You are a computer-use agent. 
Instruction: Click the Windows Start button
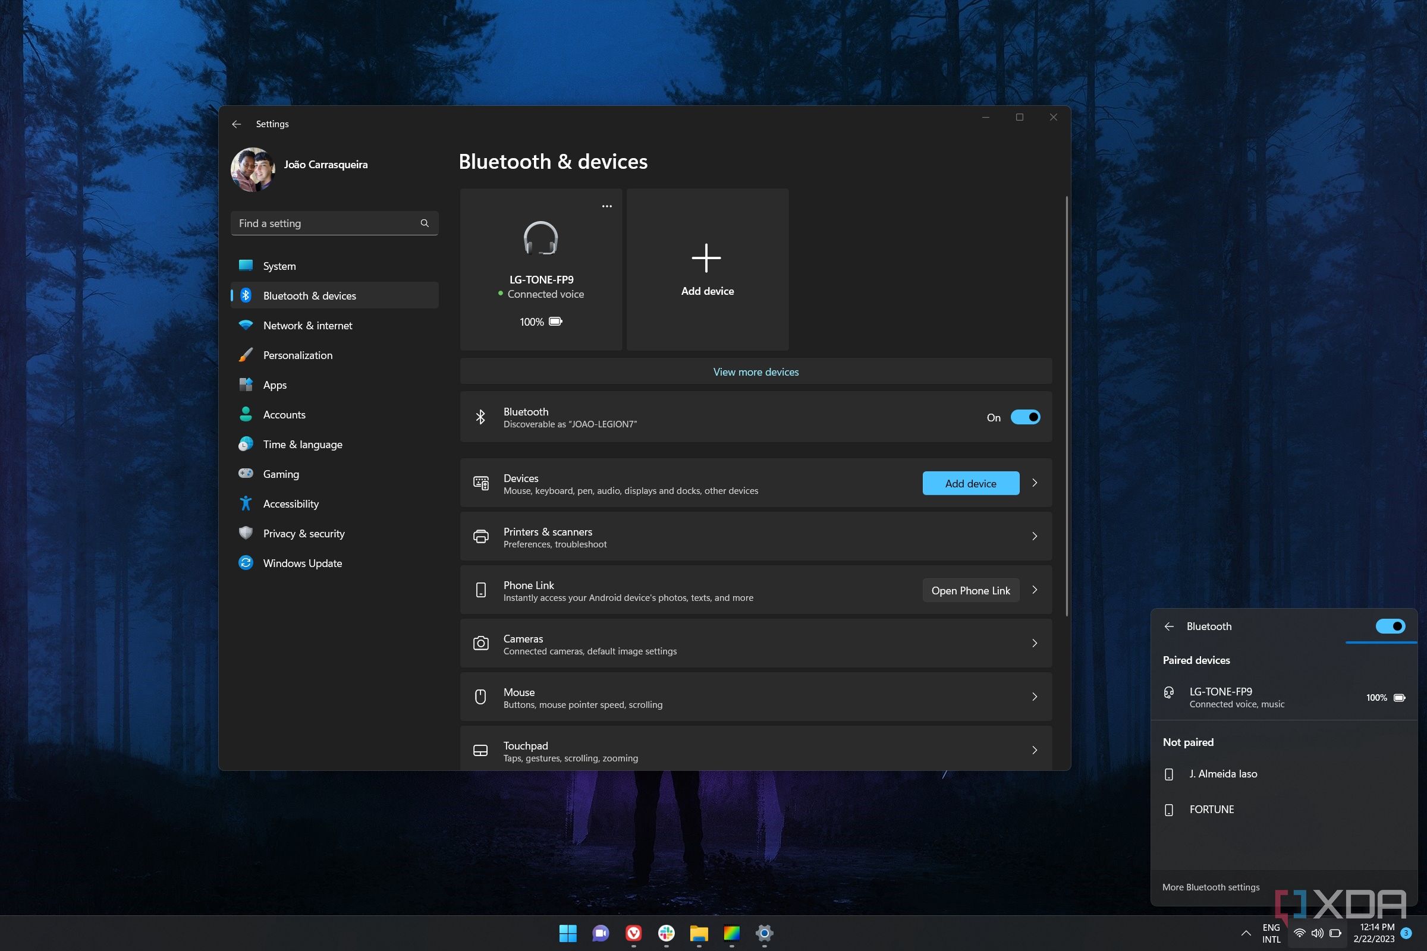[x=568, y=933]
